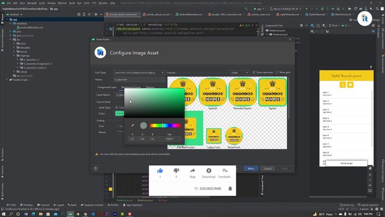
Task: Click the help question mark in Asset Studio
Action: click(96, 169)
